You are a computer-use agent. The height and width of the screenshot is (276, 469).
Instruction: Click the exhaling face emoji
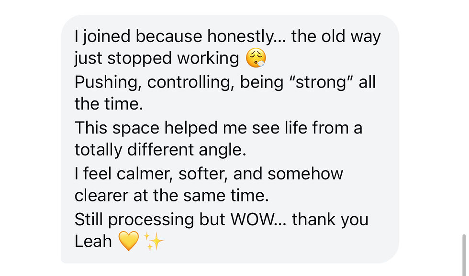(256, 58)
